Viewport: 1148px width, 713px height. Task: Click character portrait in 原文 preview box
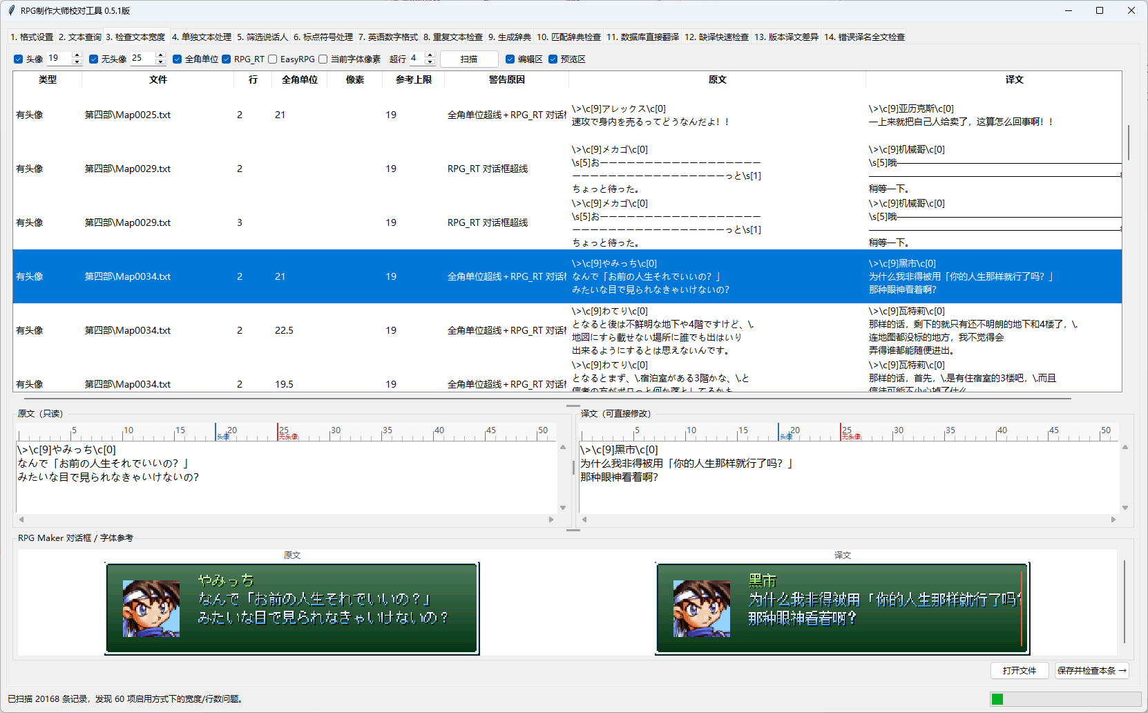(x=151, y=608)
